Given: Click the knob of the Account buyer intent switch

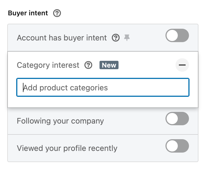Looking at the screenshot, I should point(172,35).
